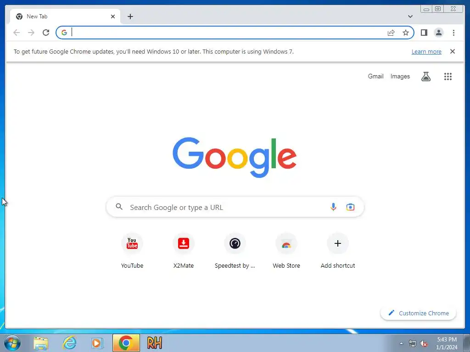Dismiss the Windows 7 update notice

(452, 51)
